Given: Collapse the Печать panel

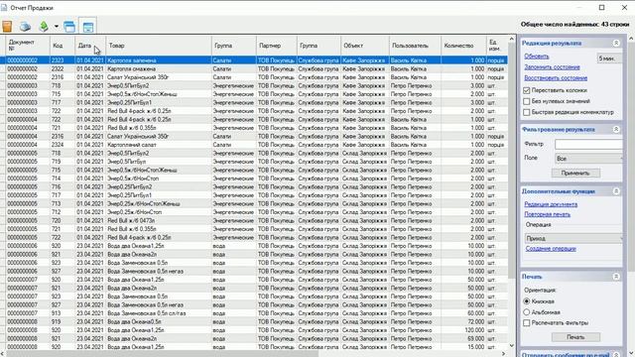Looking at the screenshot, I should 616,277.
